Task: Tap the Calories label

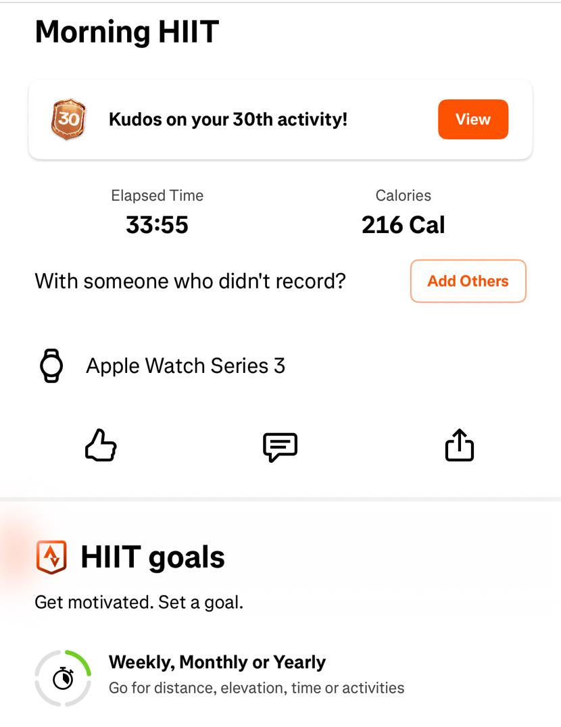Action: [x=404, y=195]
